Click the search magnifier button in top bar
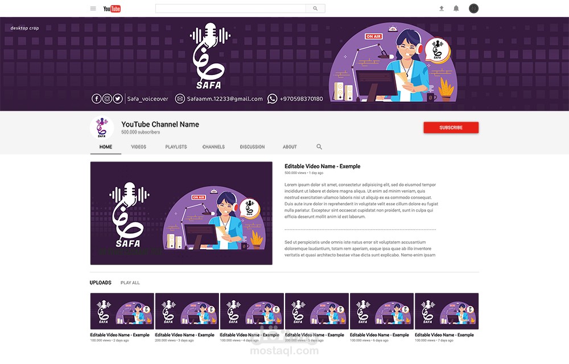The width and height of the screenshot is (569, 364). (x=315, y=9)
